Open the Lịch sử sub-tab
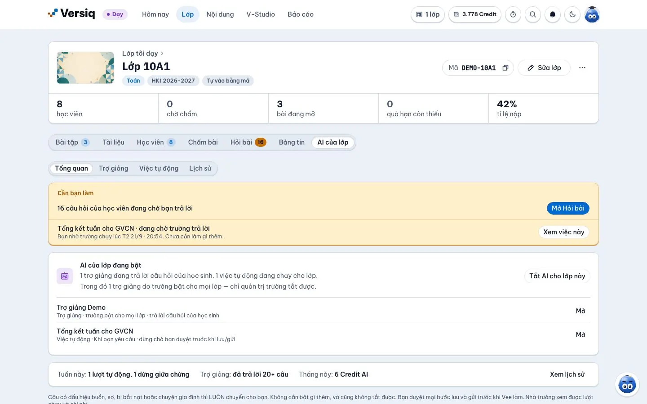This screenshot has width=647, height=404. [200, 168]
